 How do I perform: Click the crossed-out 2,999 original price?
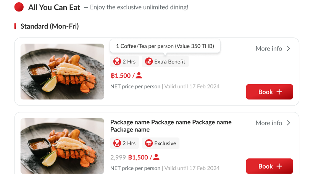tap(118, 157)
